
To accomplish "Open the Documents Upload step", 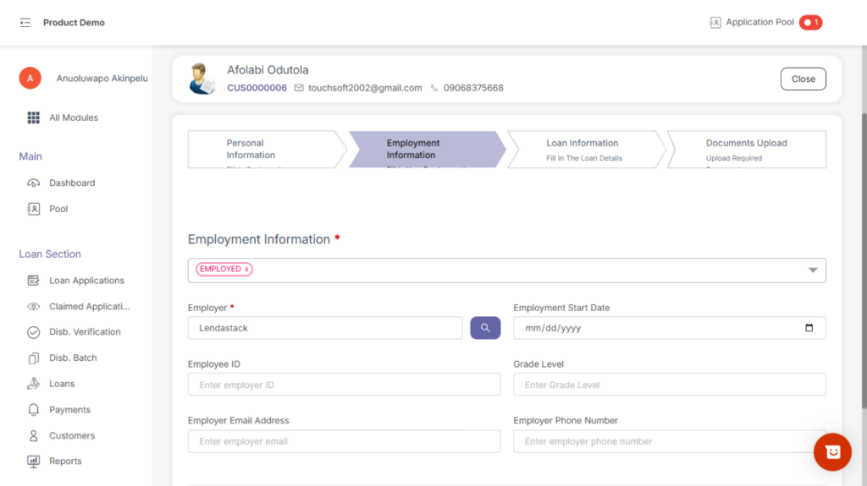I will tap(746, 150).
